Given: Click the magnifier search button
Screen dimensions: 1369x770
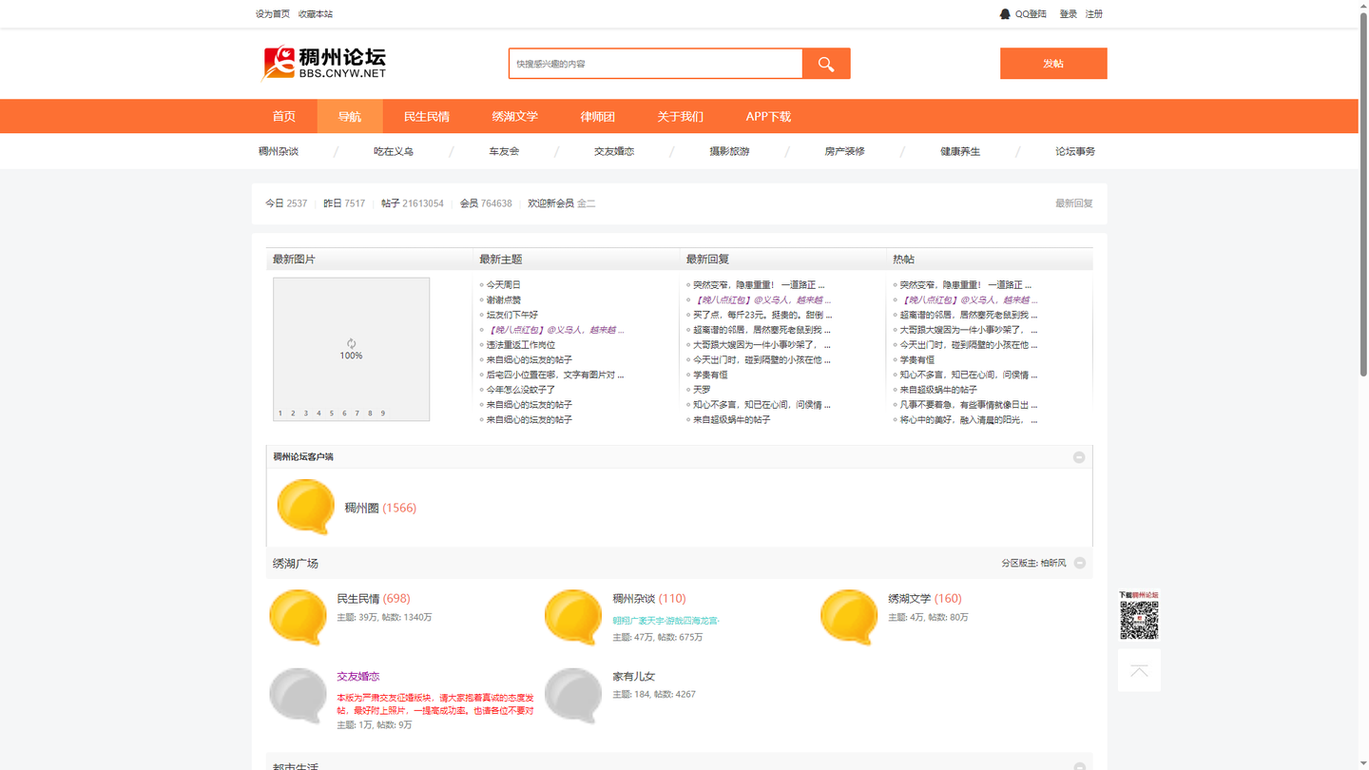Looking at the screenshot, I should click(826, 64).
